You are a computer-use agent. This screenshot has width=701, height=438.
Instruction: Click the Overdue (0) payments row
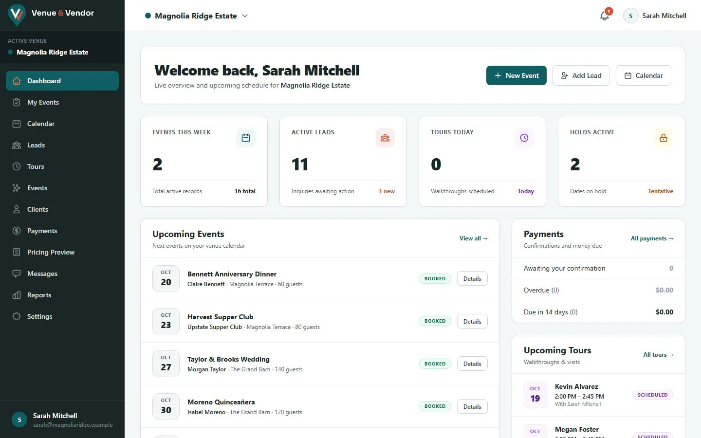click(x=598, y=290)
